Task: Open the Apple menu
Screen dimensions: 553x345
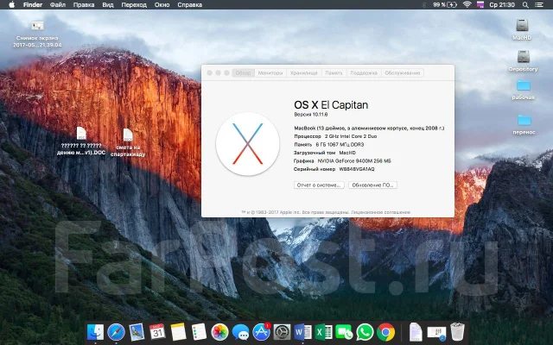Action: 11,4
